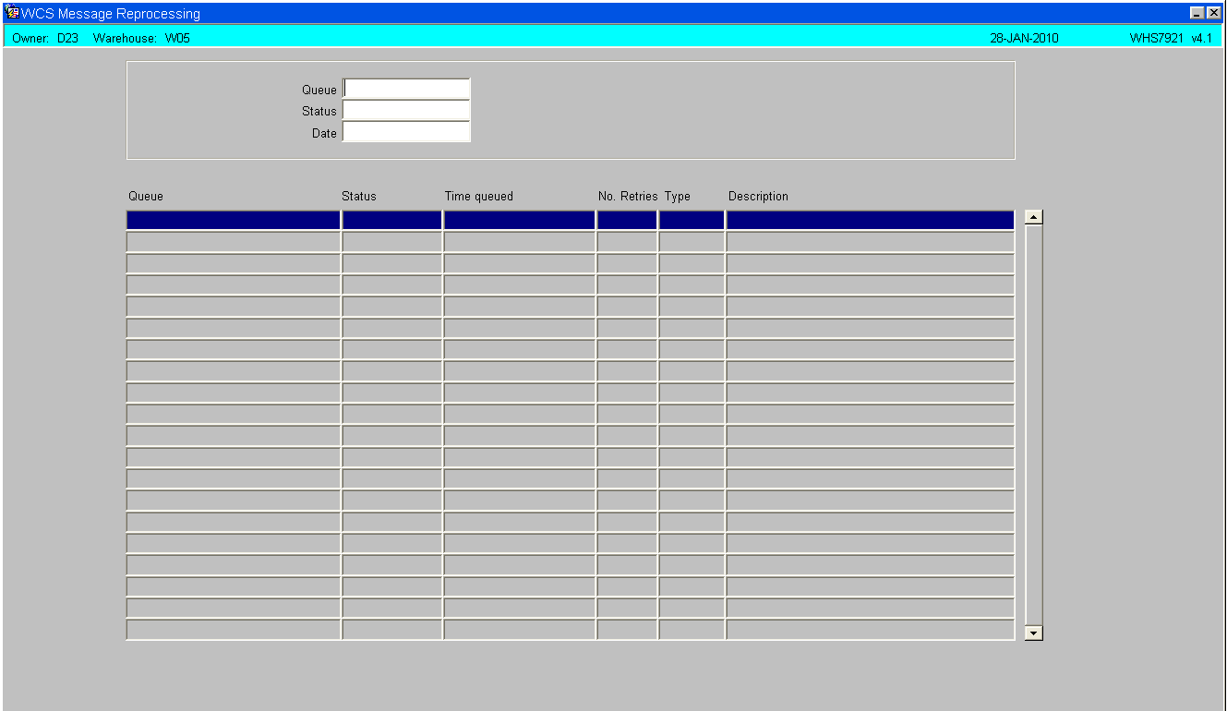
Task: Select the highlighted first row Time queued cell
Action: pos(520,220)
